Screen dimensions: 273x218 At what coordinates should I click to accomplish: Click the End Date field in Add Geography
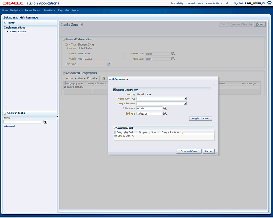150,114
